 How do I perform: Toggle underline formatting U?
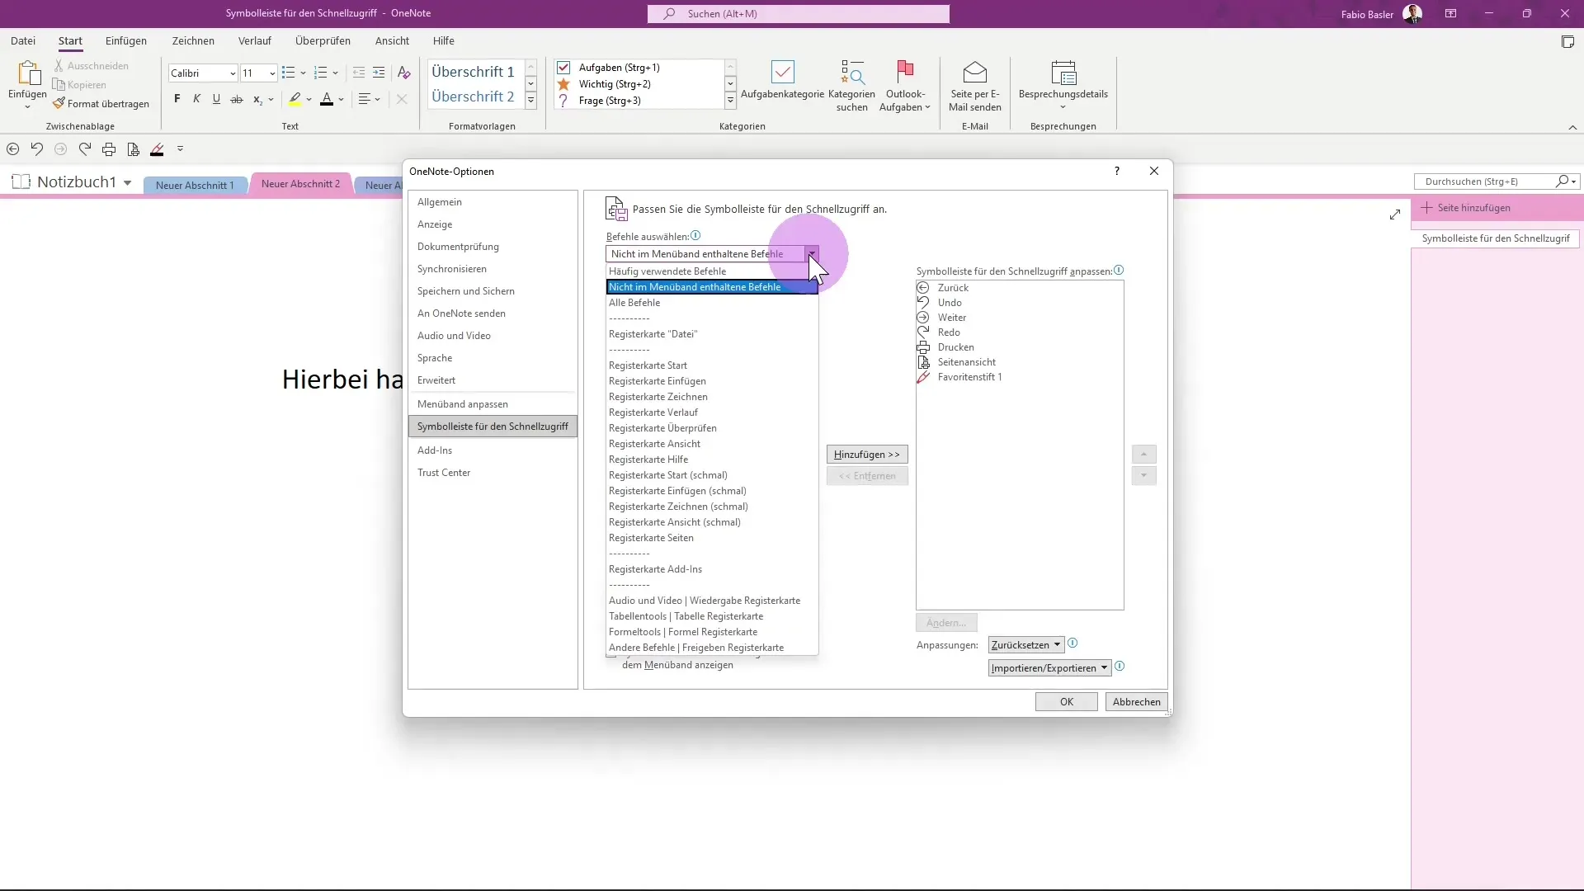[216, 99]
